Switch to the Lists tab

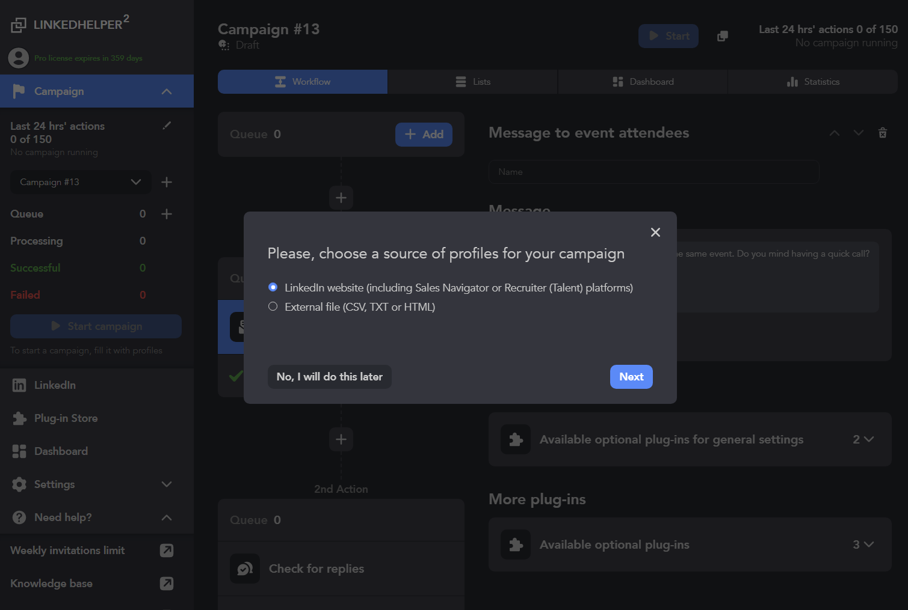pos(473,82)
